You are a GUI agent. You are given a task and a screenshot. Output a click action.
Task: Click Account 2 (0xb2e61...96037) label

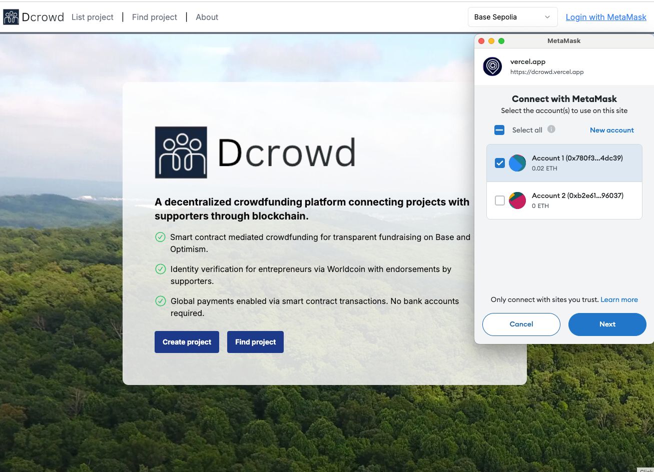(577, 195)
